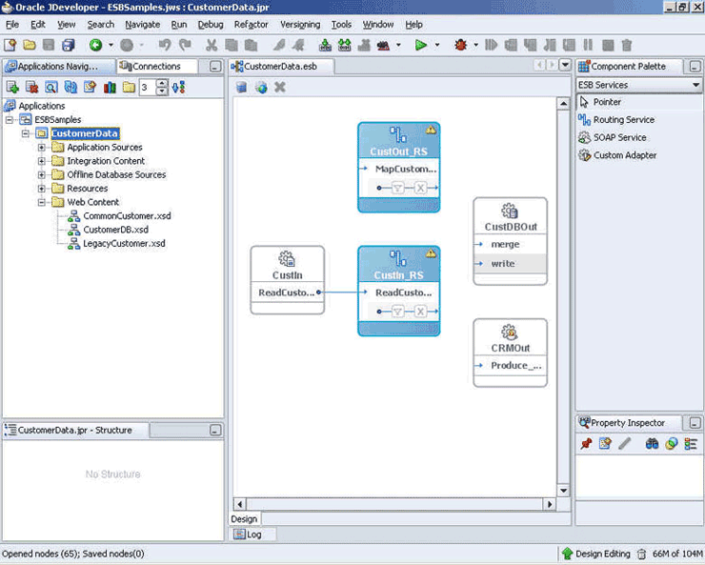The image size is (705, 565).
Task: Click the New Application icon in navigator toolbar
Action: [12, 88]
